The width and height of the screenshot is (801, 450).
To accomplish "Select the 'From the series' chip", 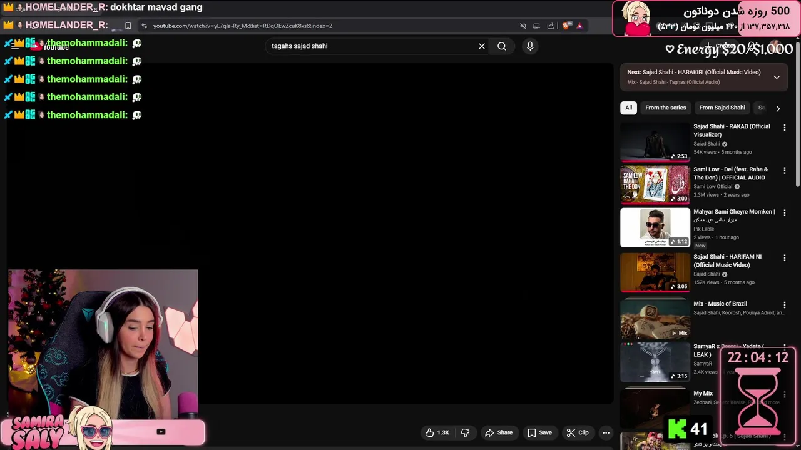I will [665, 107].
